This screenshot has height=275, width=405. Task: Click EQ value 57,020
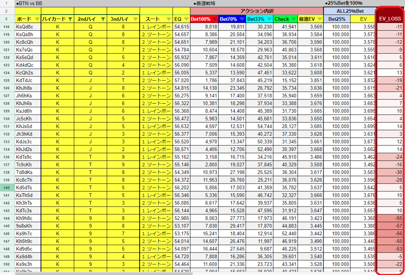(x=182, y=80)
